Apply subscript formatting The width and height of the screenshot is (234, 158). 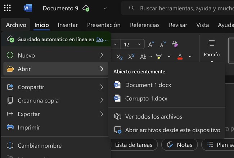click(x=120, y=57)
